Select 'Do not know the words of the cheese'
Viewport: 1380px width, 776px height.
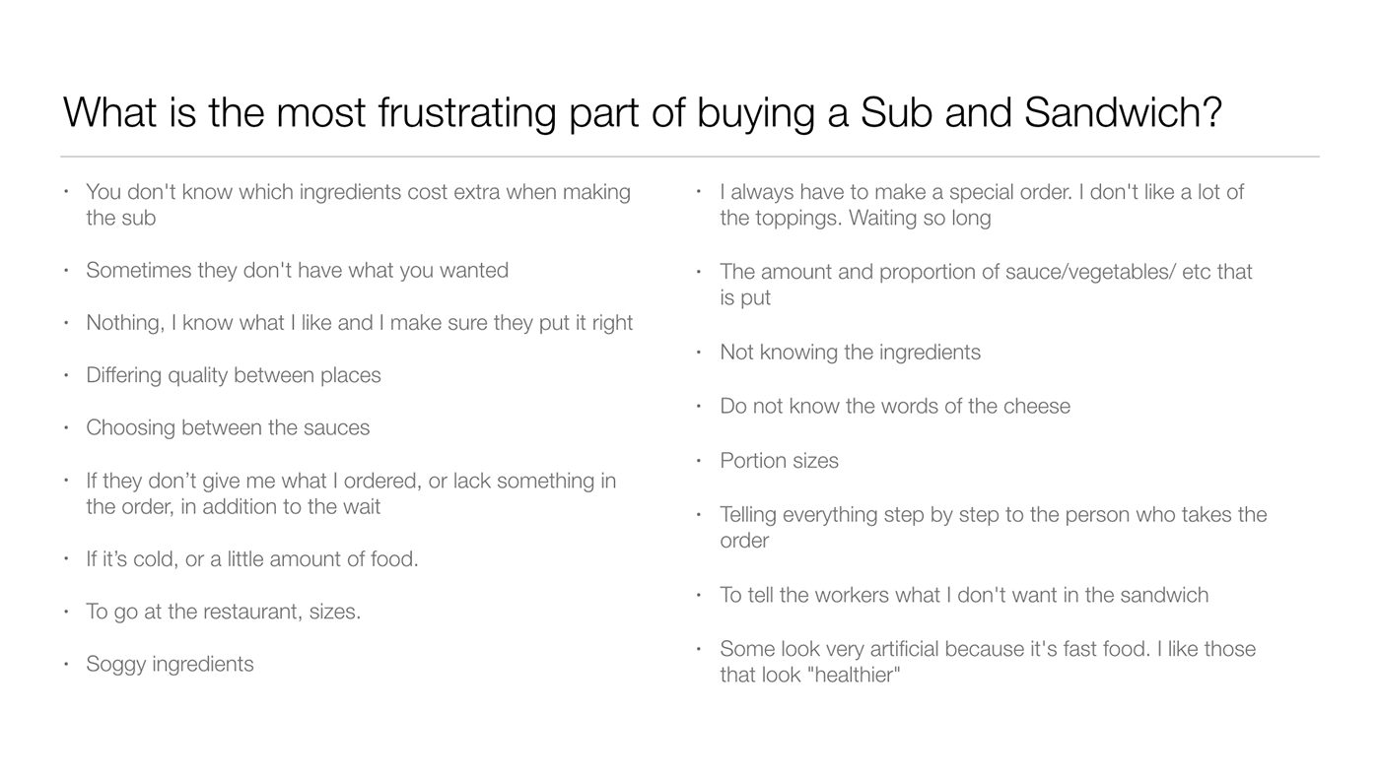895,407
